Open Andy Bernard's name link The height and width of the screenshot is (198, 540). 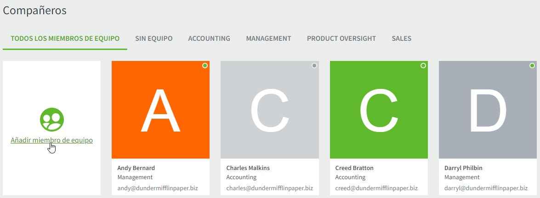(x=136, y=168)
